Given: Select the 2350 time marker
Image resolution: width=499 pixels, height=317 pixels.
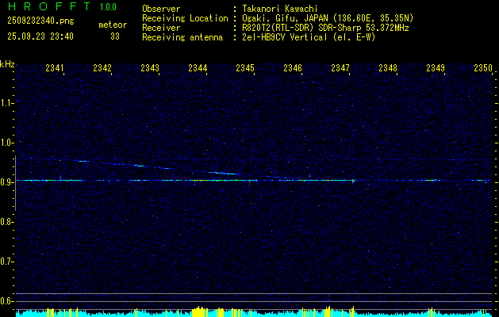Looking at the screenshot, I should [483, 69].
